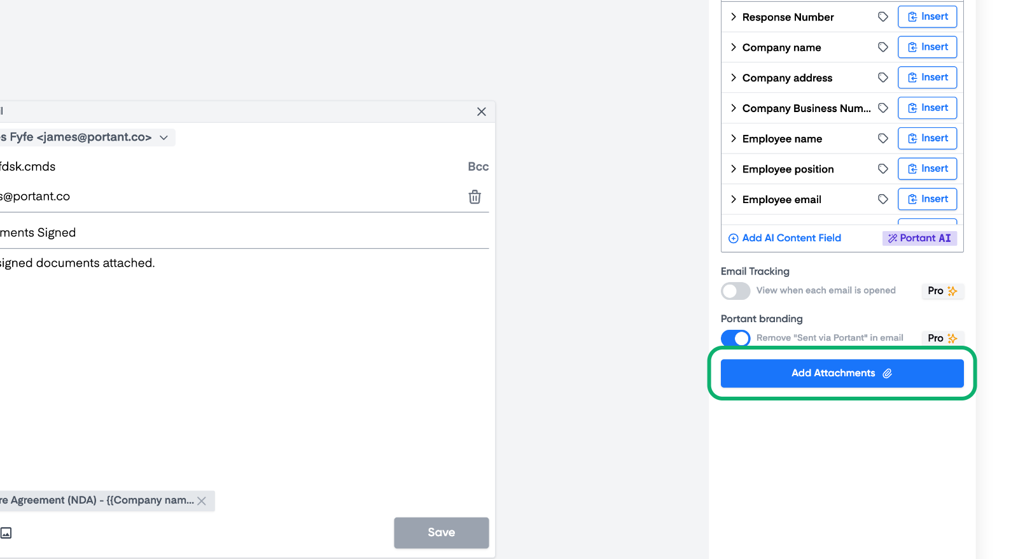
Task: Click the Add Attachments button
Action: click(x=842, y=373)
